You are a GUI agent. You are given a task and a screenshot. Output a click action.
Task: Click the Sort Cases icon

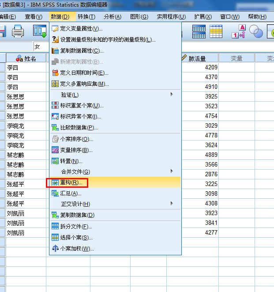[55, 139]
